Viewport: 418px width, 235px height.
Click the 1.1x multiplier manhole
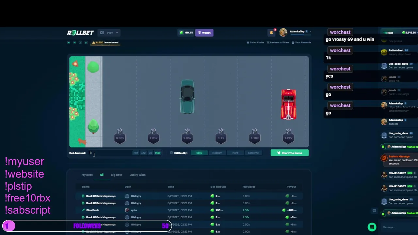point(221,136)
